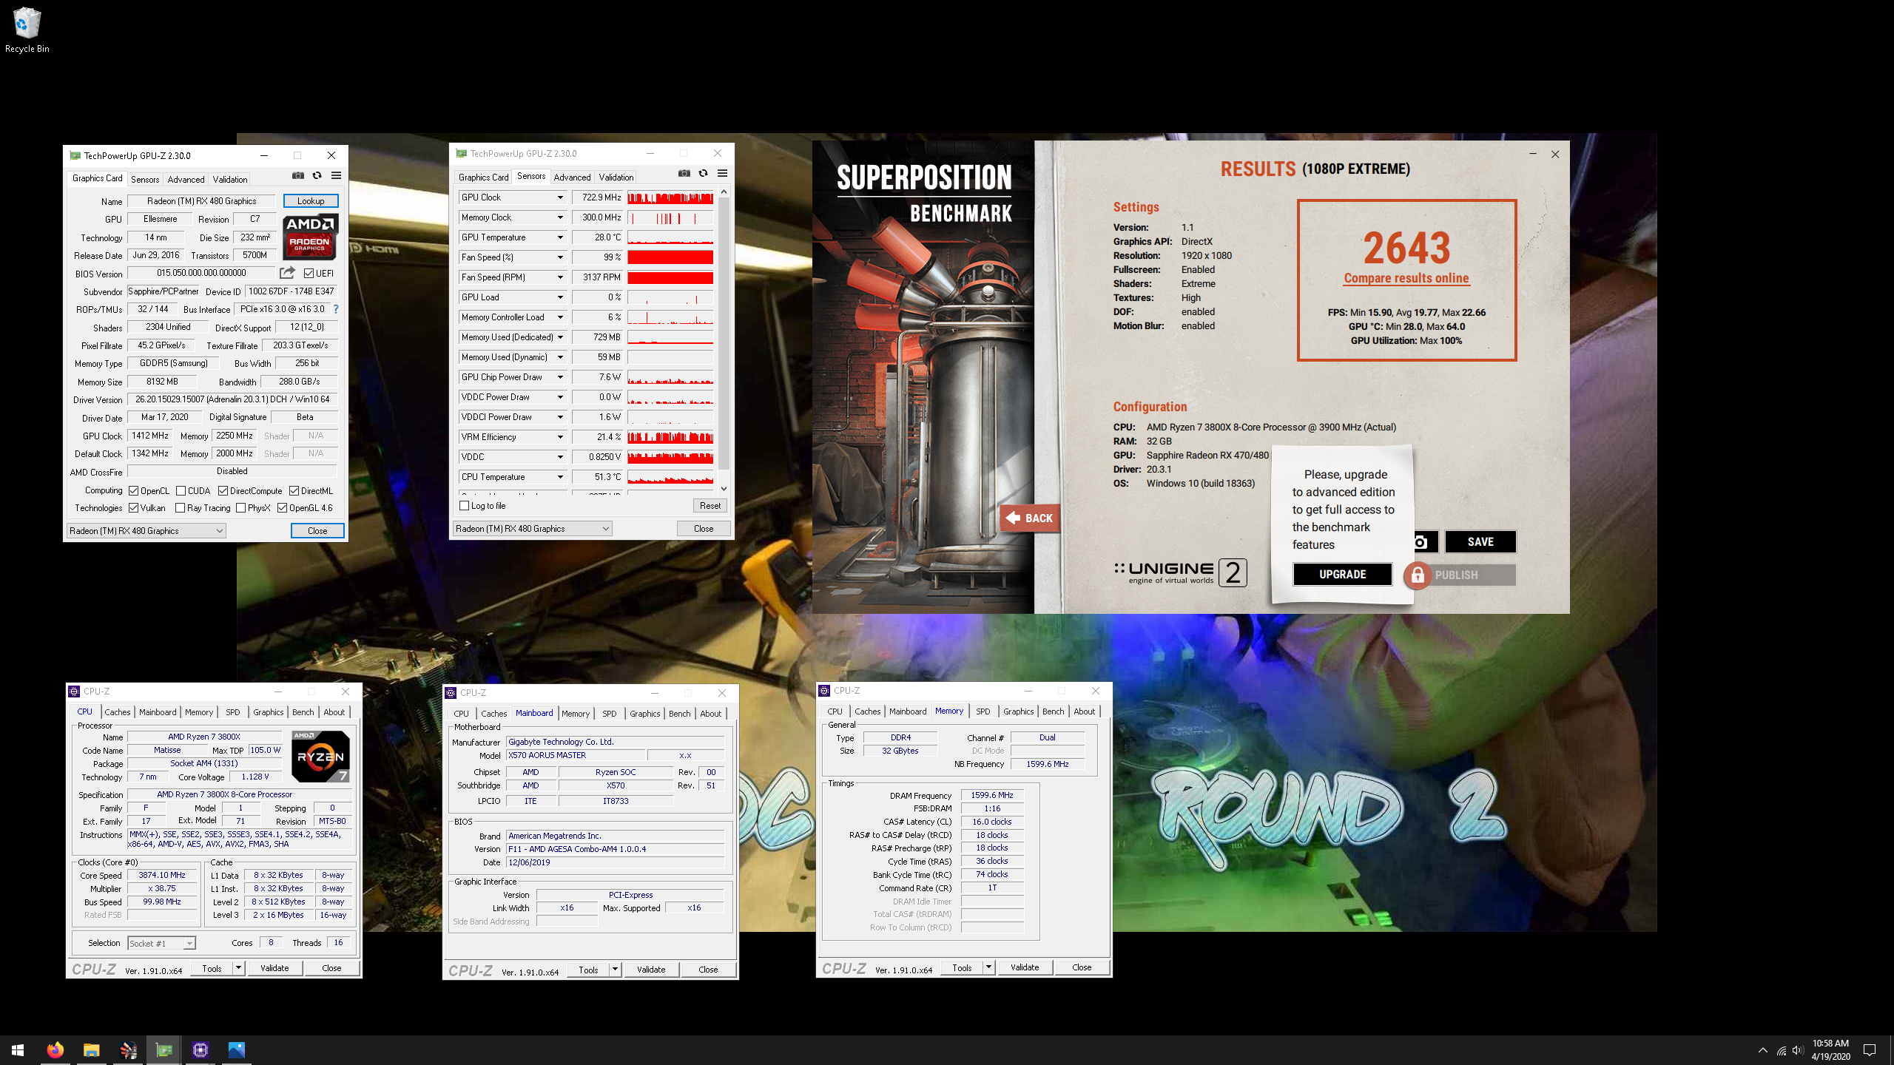Expand the GPU Clock sensor dropdown

click(560, 197)
